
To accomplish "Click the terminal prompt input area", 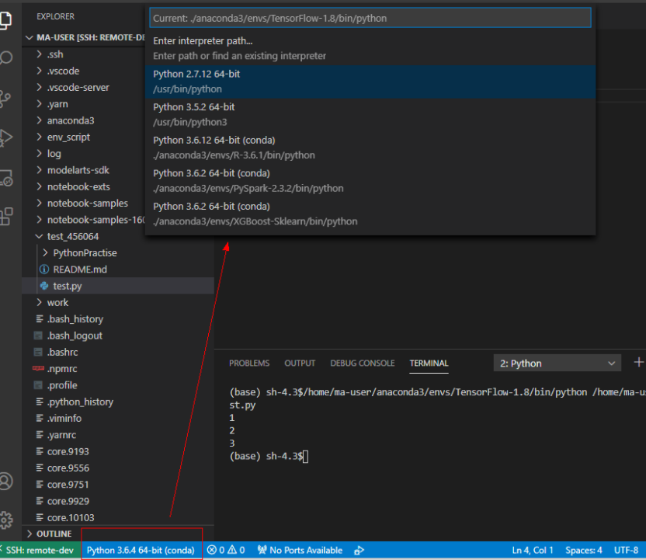I will point(305,456).
